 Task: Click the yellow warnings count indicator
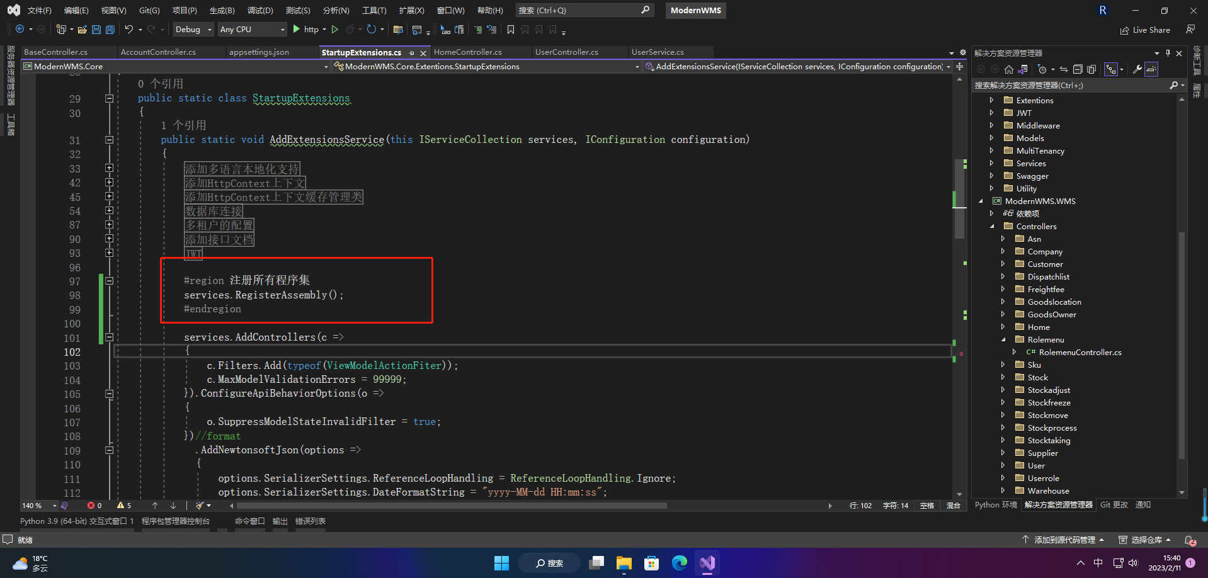click(x=124, y=506)
